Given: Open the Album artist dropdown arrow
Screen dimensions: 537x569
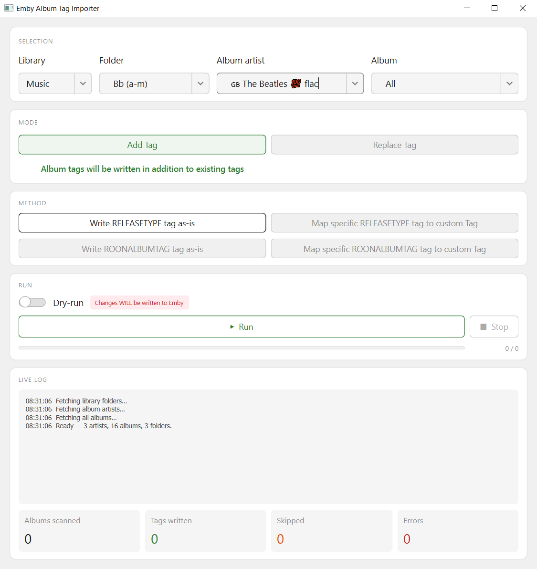Looking at the screenshot, I should (x=355, y=84).
